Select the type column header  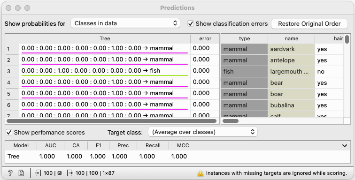[x=244, y=38]
